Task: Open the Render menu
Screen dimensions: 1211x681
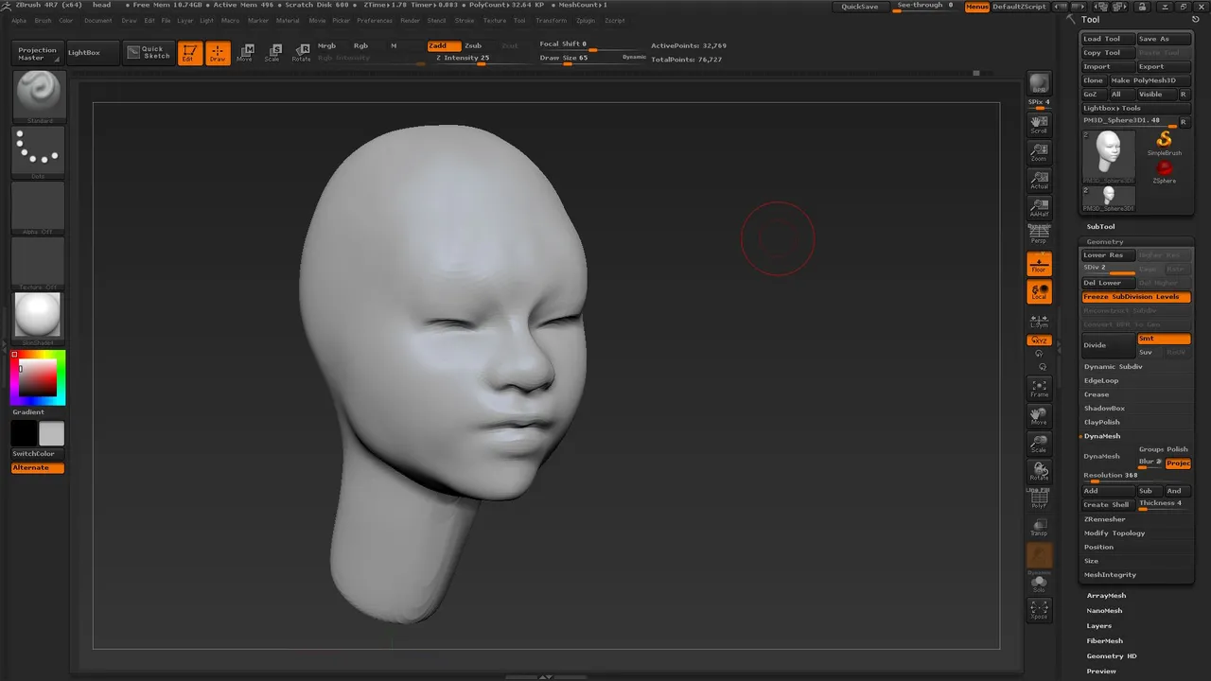Action: 410,20
